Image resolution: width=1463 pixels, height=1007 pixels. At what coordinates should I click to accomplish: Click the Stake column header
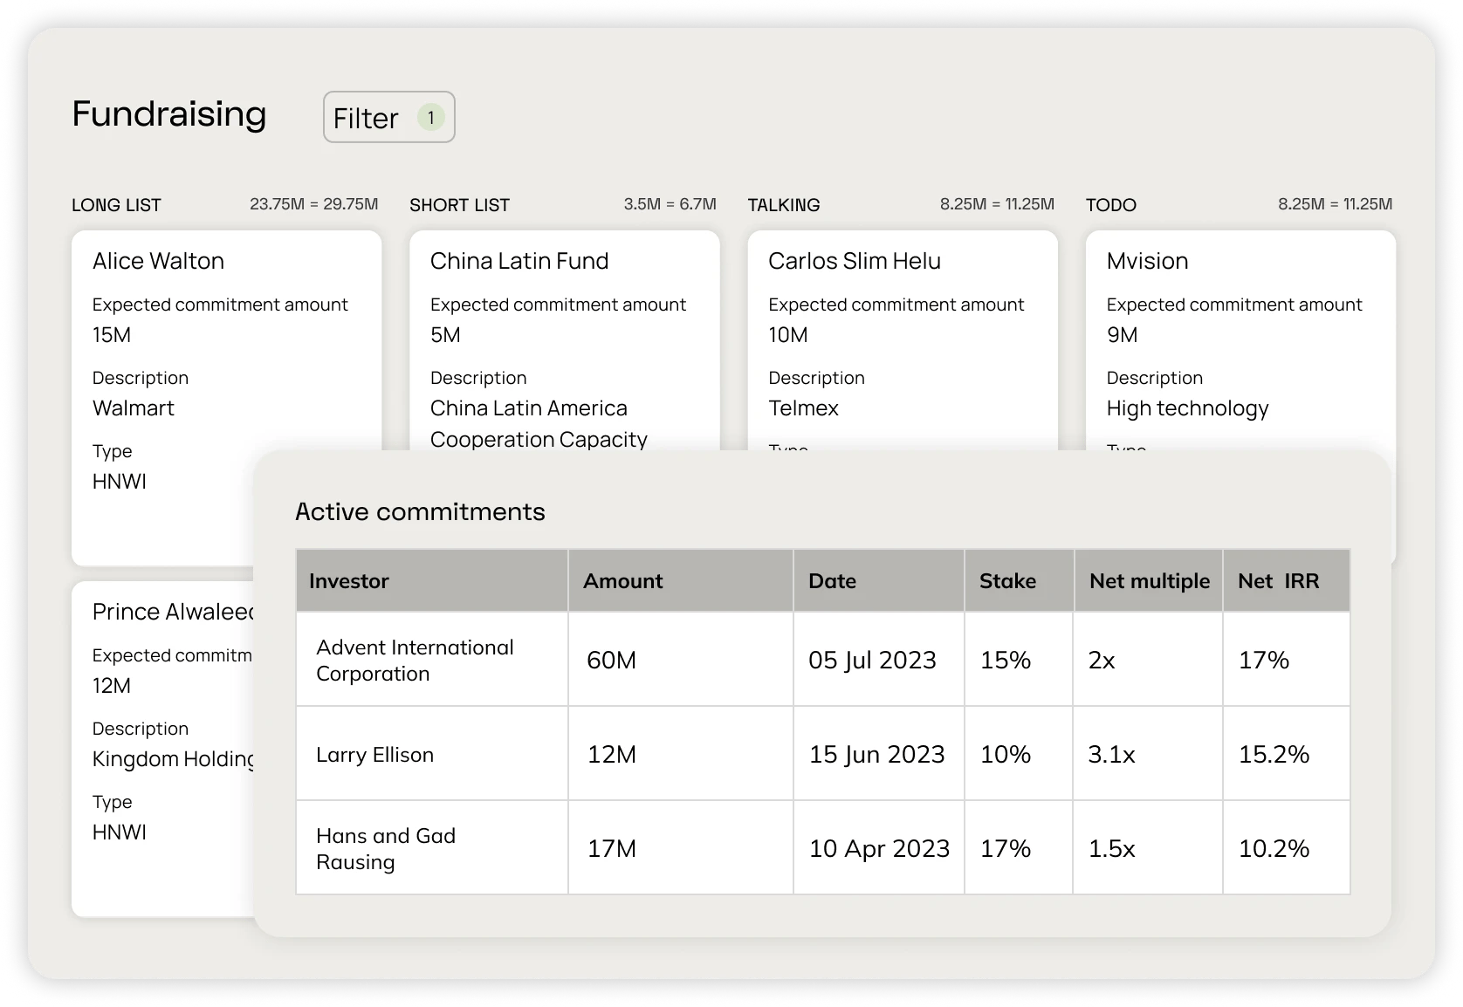tap(1007, 581)
